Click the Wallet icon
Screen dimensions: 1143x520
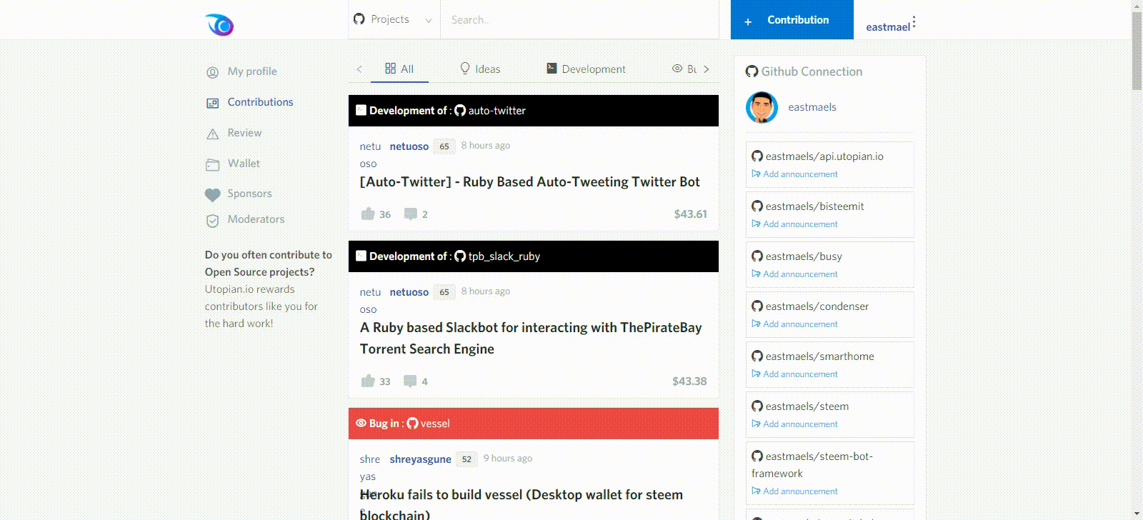point(212,164)
